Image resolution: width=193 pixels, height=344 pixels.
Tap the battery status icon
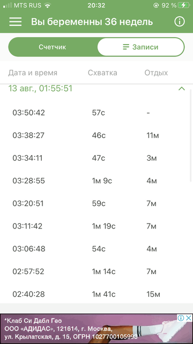183,5
